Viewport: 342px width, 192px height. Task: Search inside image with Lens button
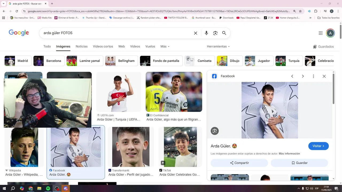click(x=215, y=131)
